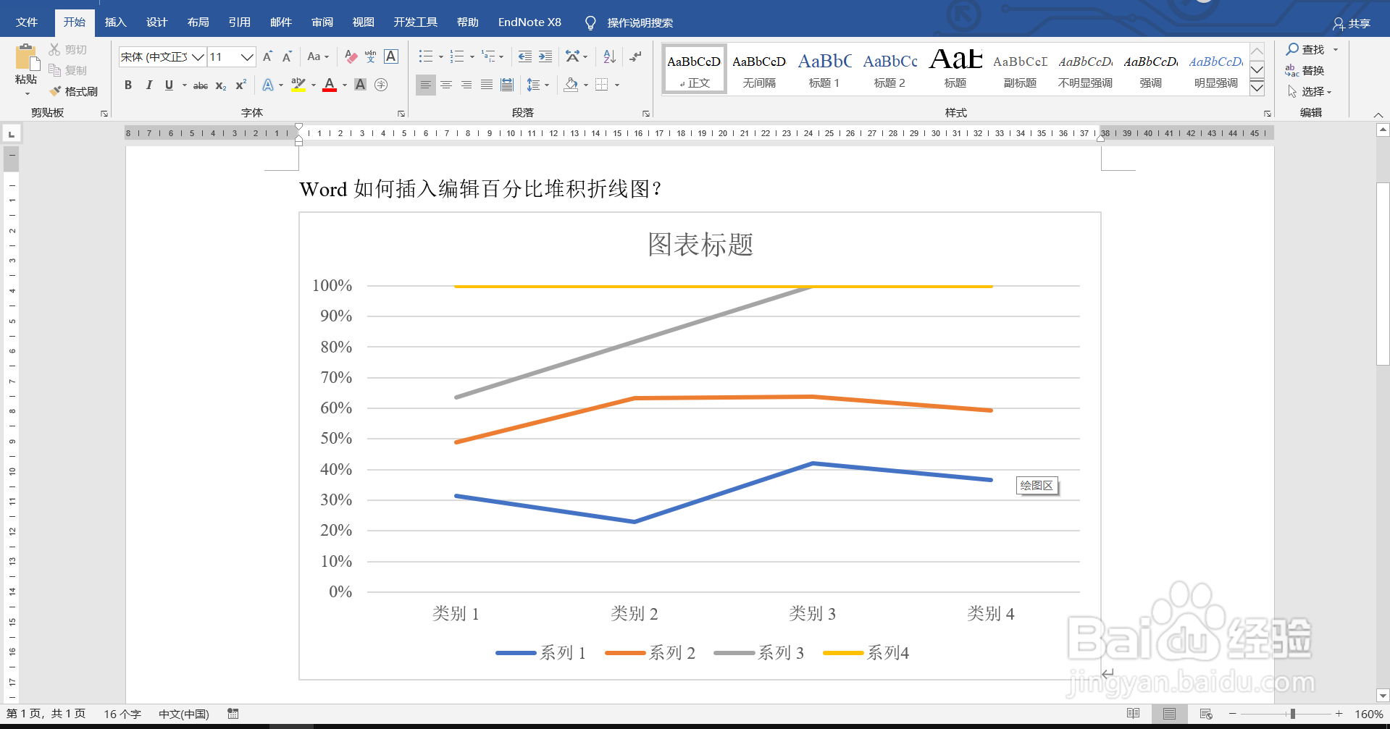Apply the yellow text highlight color
1390x729 pixels.
point(298,85)
